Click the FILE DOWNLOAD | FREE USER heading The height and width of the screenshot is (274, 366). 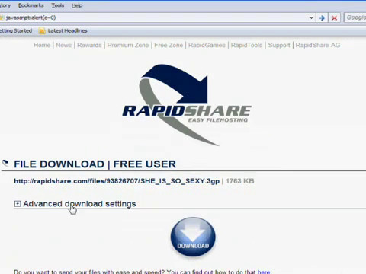(95, 164)
